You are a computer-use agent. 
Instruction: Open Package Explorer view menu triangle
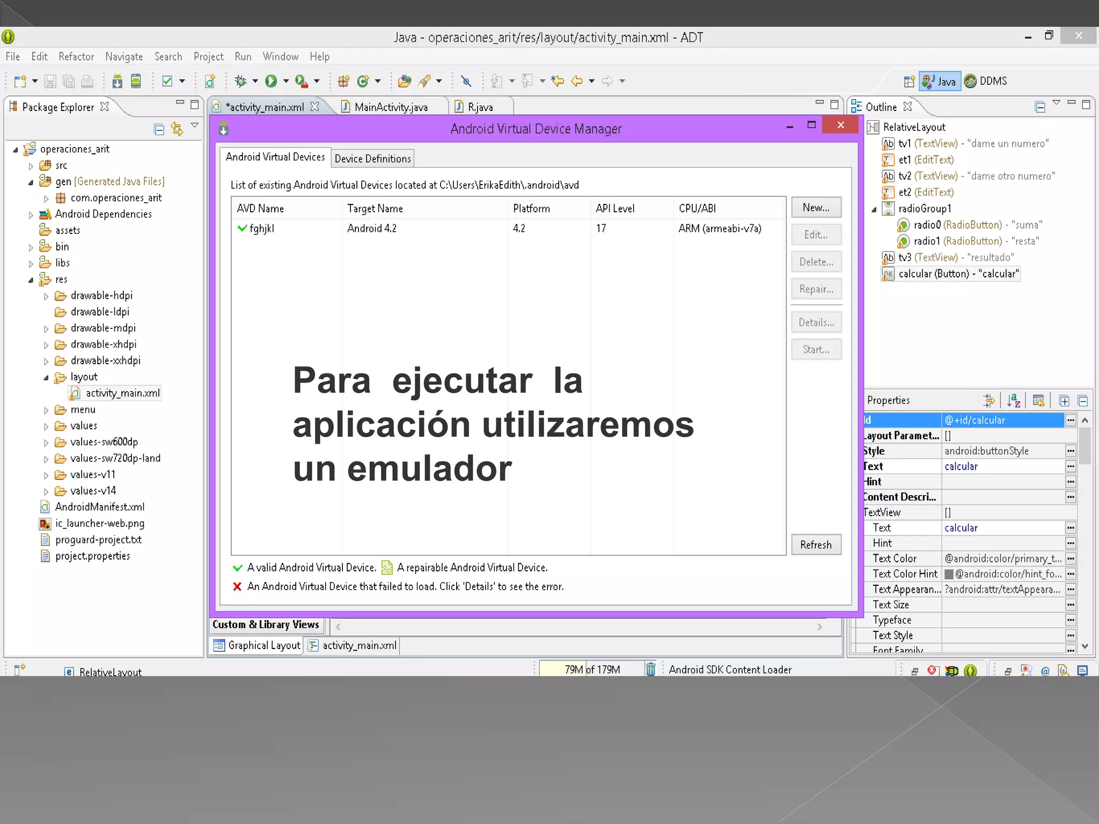point(195,125)
